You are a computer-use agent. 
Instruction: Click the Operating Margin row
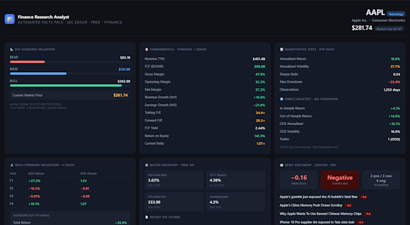[205, 82]
